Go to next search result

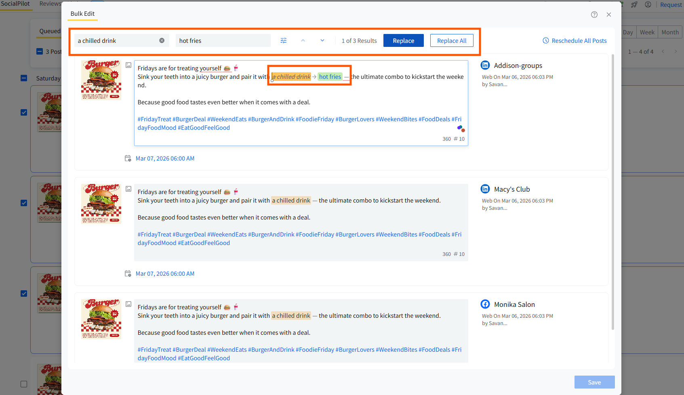(322, 40)
